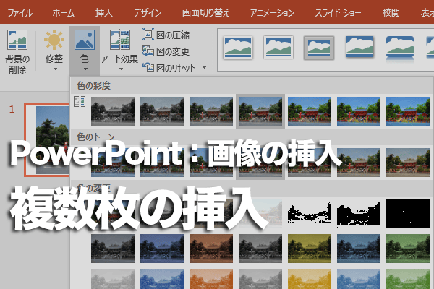Apply the first picture style in gallery

(238, 47)
